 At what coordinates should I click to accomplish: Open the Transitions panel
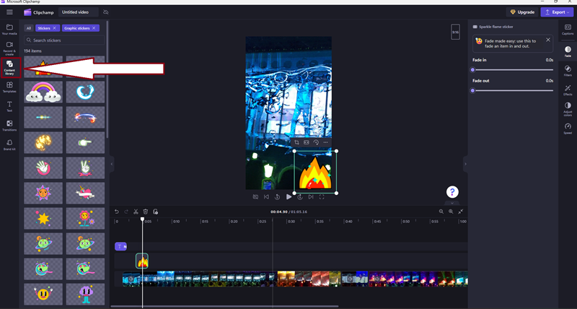[9, 126]
